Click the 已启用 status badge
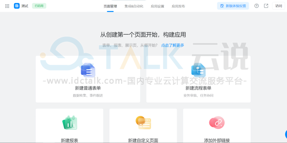Viewport: 287px width, 143px height. pos(39,6)
